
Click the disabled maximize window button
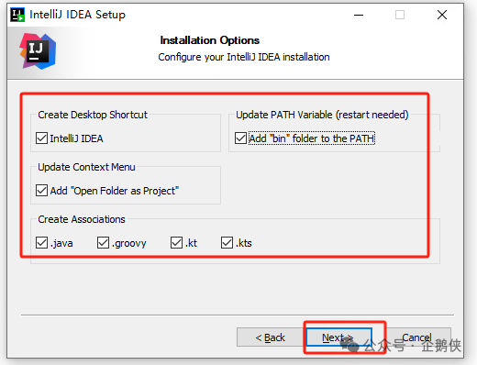pyautogui.click(x=400, y=15)
